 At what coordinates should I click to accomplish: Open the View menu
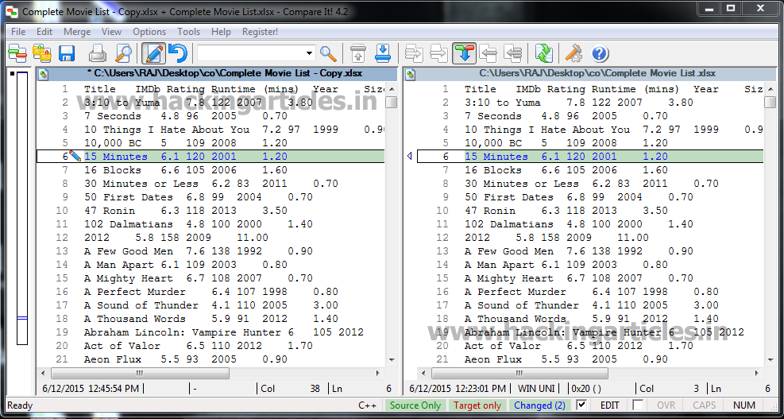[111, 32]
